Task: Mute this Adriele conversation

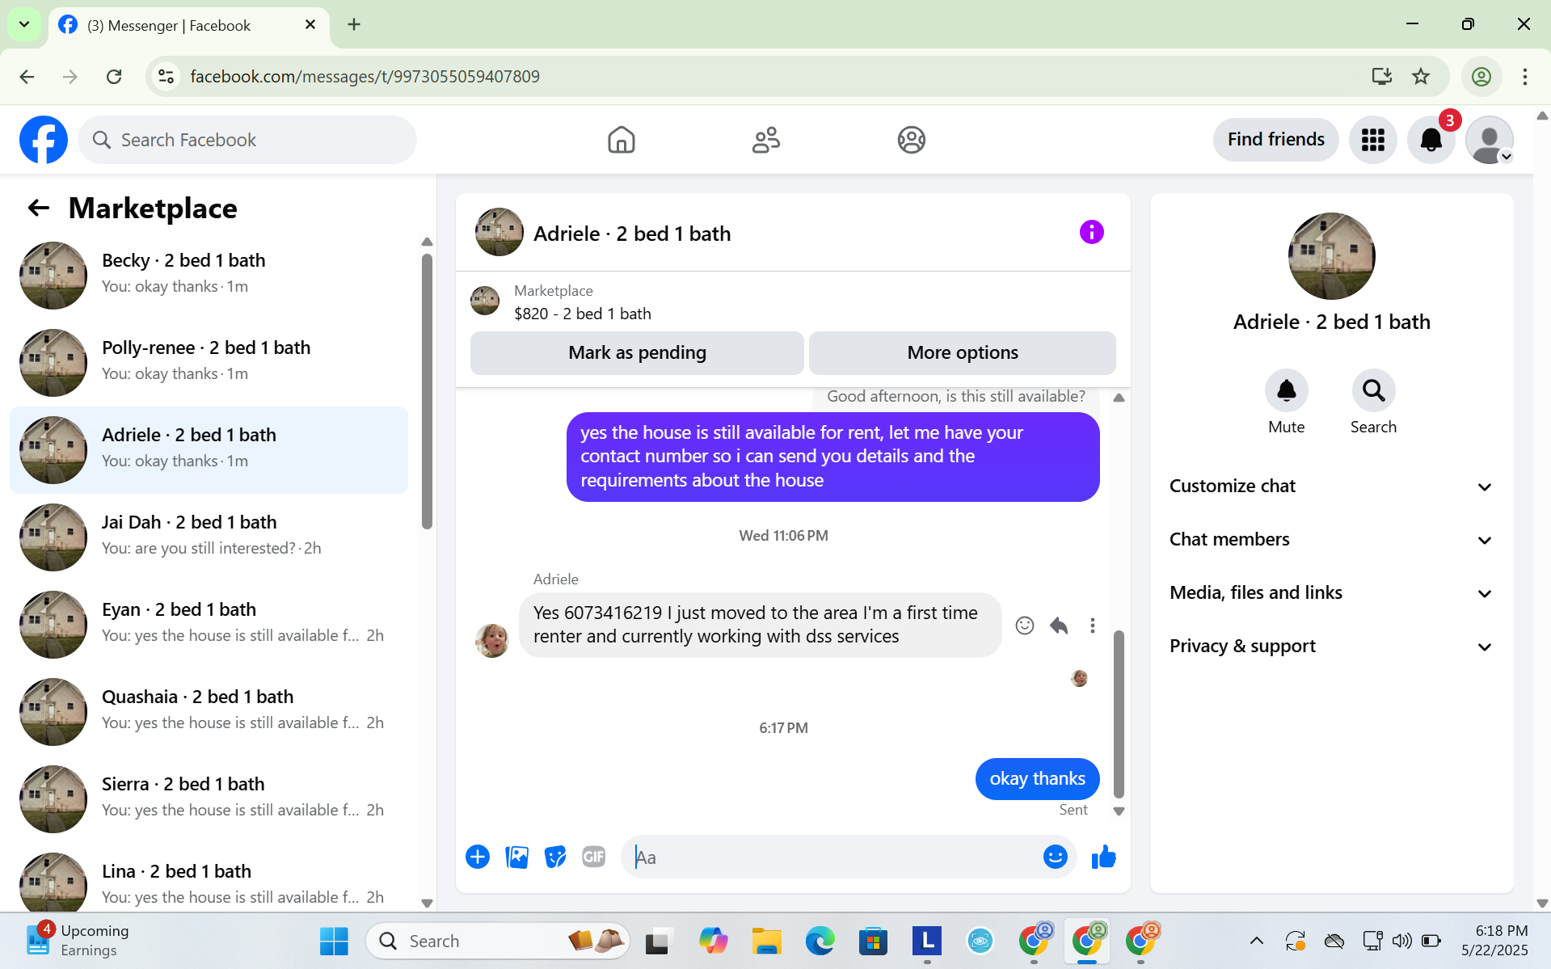Action: coord(1286,391)
